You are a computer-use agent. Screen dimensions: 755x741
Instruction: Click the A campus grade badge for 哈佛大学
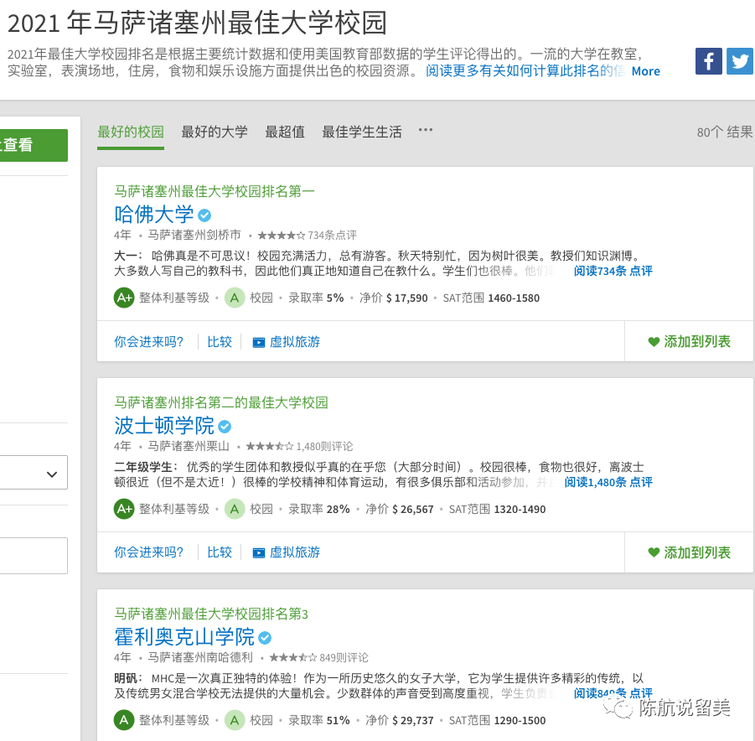[x=235, y=298]
